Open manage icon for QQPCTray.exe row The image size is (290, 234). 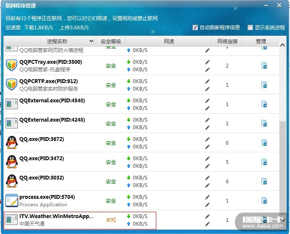(x=264, y=66)
